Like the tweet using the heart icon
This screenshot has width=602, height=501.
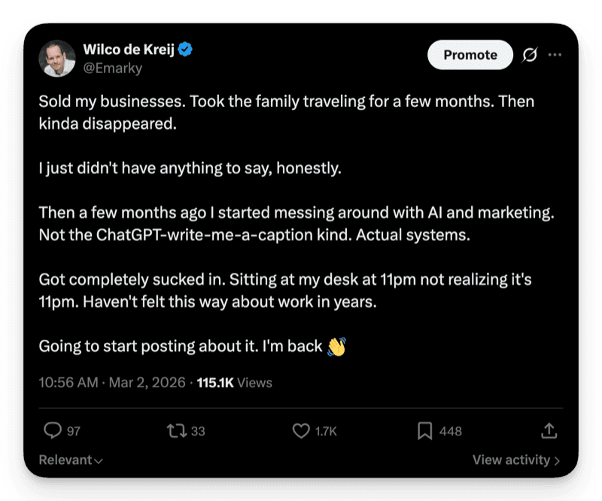click(303, 430)
